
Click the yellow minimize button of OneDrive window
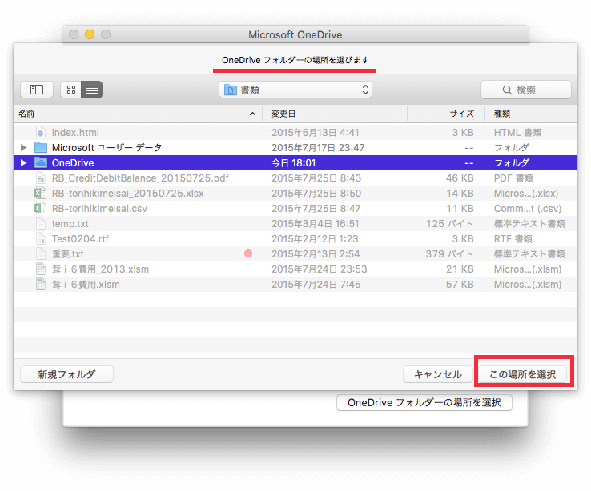90,34
